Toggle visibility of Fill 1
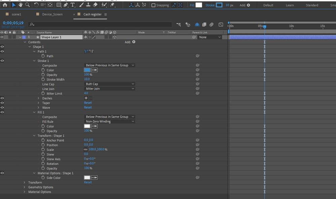This screenshot has width=336, height=199. [x=2, y=112]
